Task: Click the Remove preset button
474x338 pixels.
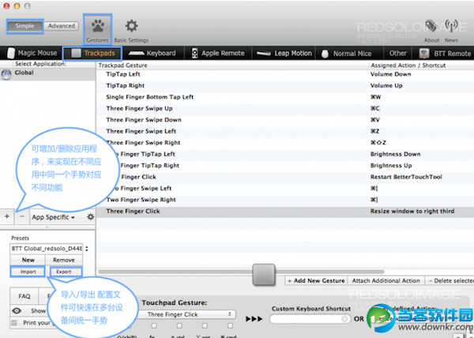Action: tap(64, 260)
